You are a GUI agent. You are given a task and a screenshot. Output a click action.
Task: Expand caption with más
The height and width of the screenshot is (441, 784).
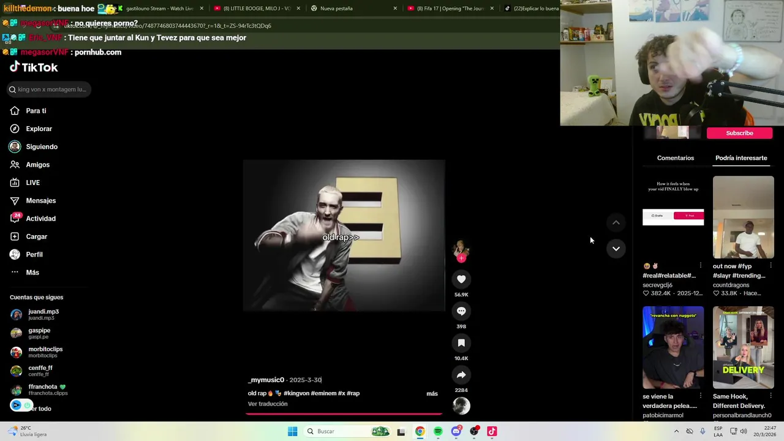coord(432,394)
